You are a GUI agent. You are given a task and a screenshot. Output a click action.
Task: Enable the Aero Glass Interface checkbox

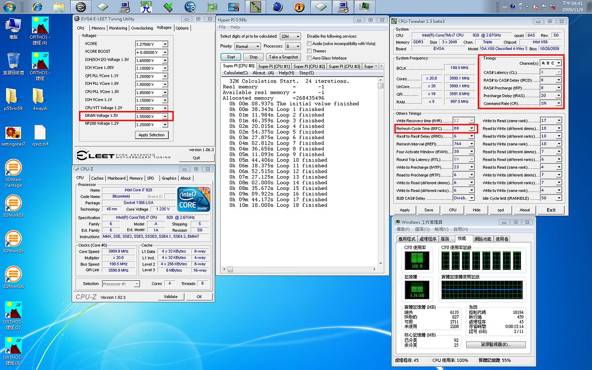[x=309, y=58]
